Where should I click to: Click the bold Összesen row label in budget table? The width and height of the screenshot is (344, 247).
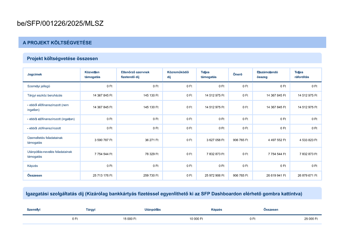coord(35,176)
